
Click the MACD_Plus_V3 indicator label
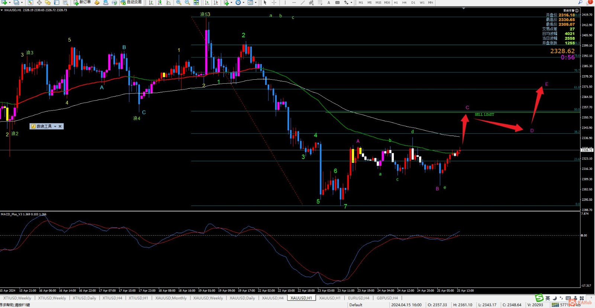pos(24,214)
